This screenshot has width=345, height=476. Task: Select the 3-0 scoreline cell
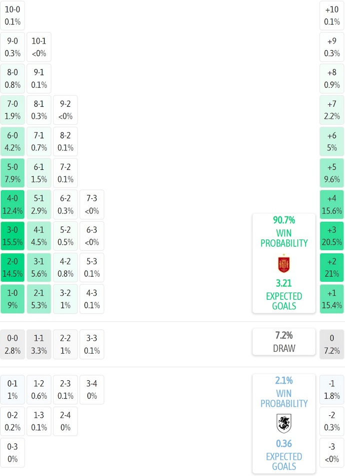pos(12,236)
